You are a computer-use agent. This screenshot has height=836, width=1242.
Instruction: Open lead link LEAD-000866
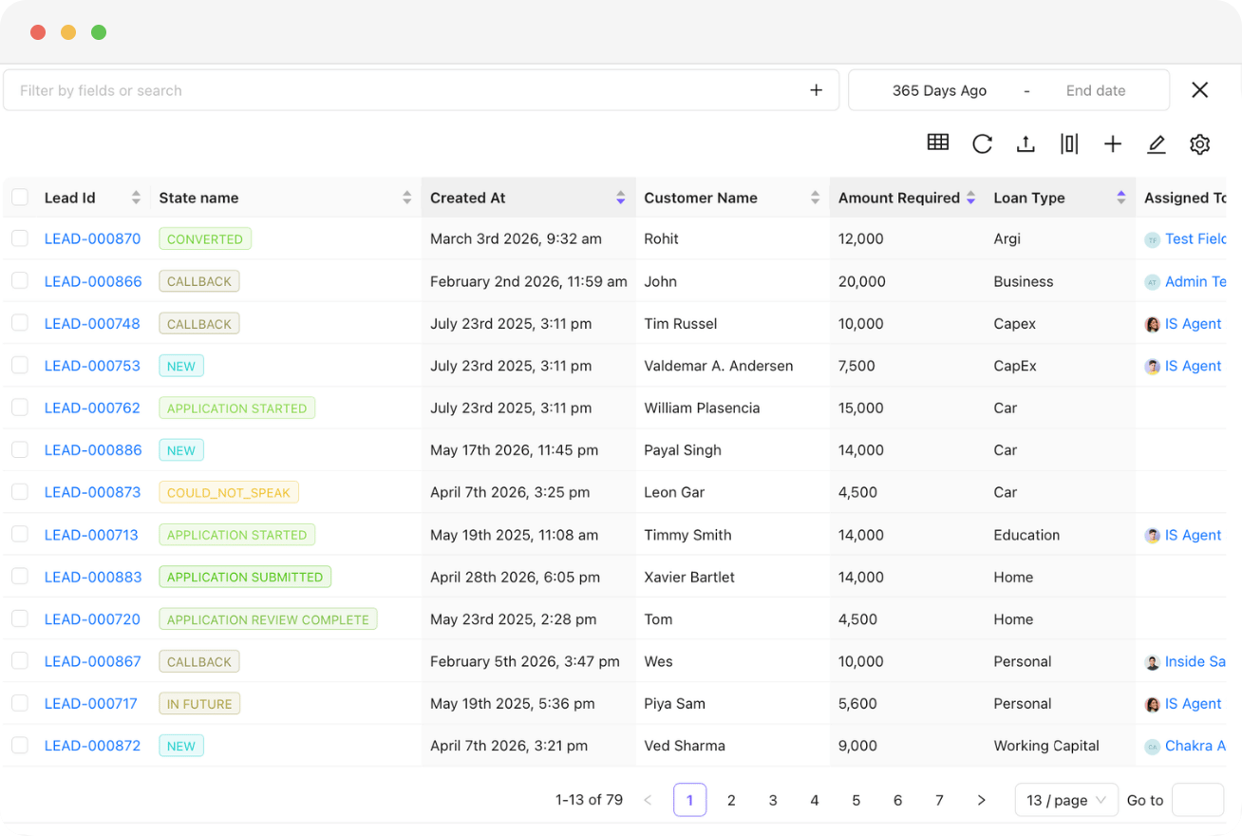click(x=93, y=281)
